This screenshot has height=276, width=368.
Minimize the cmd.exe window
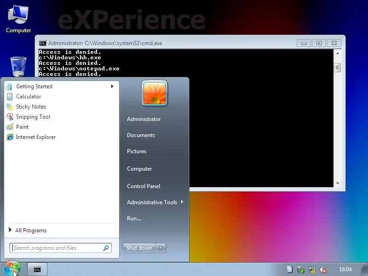(x=304, y=43)
